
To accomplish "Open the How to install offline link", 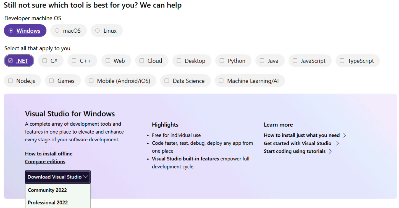I will pyautogui.click(x=49, y=154).
